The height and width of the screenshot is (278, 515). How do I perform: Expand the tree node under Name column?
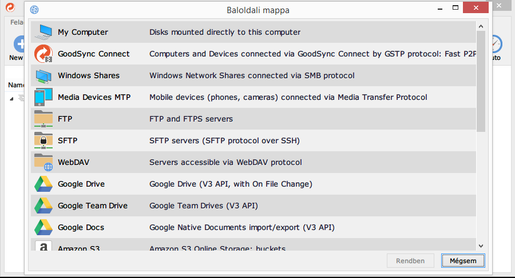coord(11,98)
